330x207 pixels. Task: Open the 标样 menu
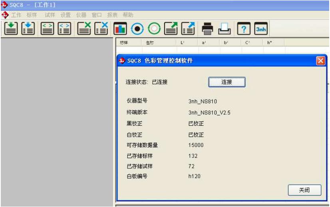[x=32, y=15]
